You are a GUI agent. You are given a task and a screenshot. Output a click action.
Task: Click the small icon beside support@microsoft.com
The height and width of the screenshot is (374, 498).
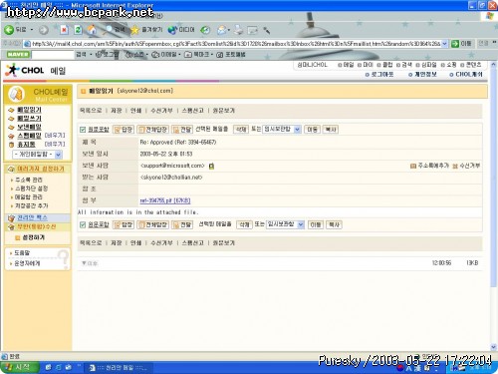coord(211,166)
